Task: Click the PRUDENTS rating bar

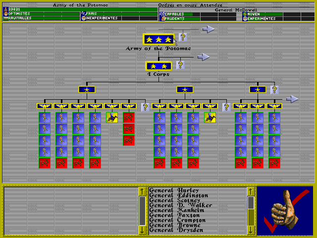Action: [x=198, y=19]
